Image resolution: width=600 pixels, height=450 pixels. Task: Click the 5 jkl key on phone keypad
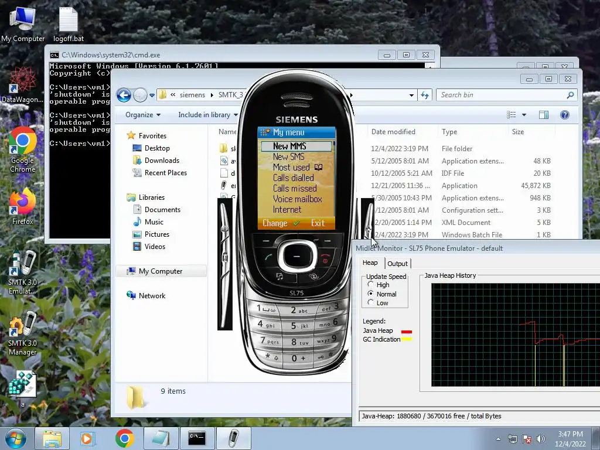coord(299,326)
